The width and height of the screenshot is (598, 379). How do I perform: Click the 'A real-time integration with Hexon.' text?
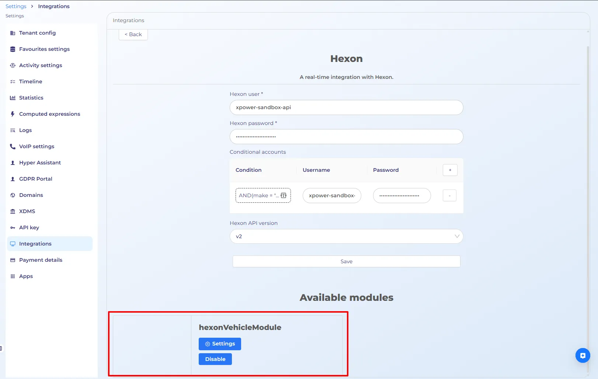[x=346, y=77]
